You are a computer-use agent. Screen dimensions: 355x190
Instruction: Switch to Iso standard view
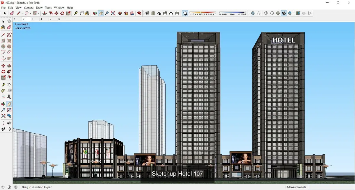[x=147, y=13]
